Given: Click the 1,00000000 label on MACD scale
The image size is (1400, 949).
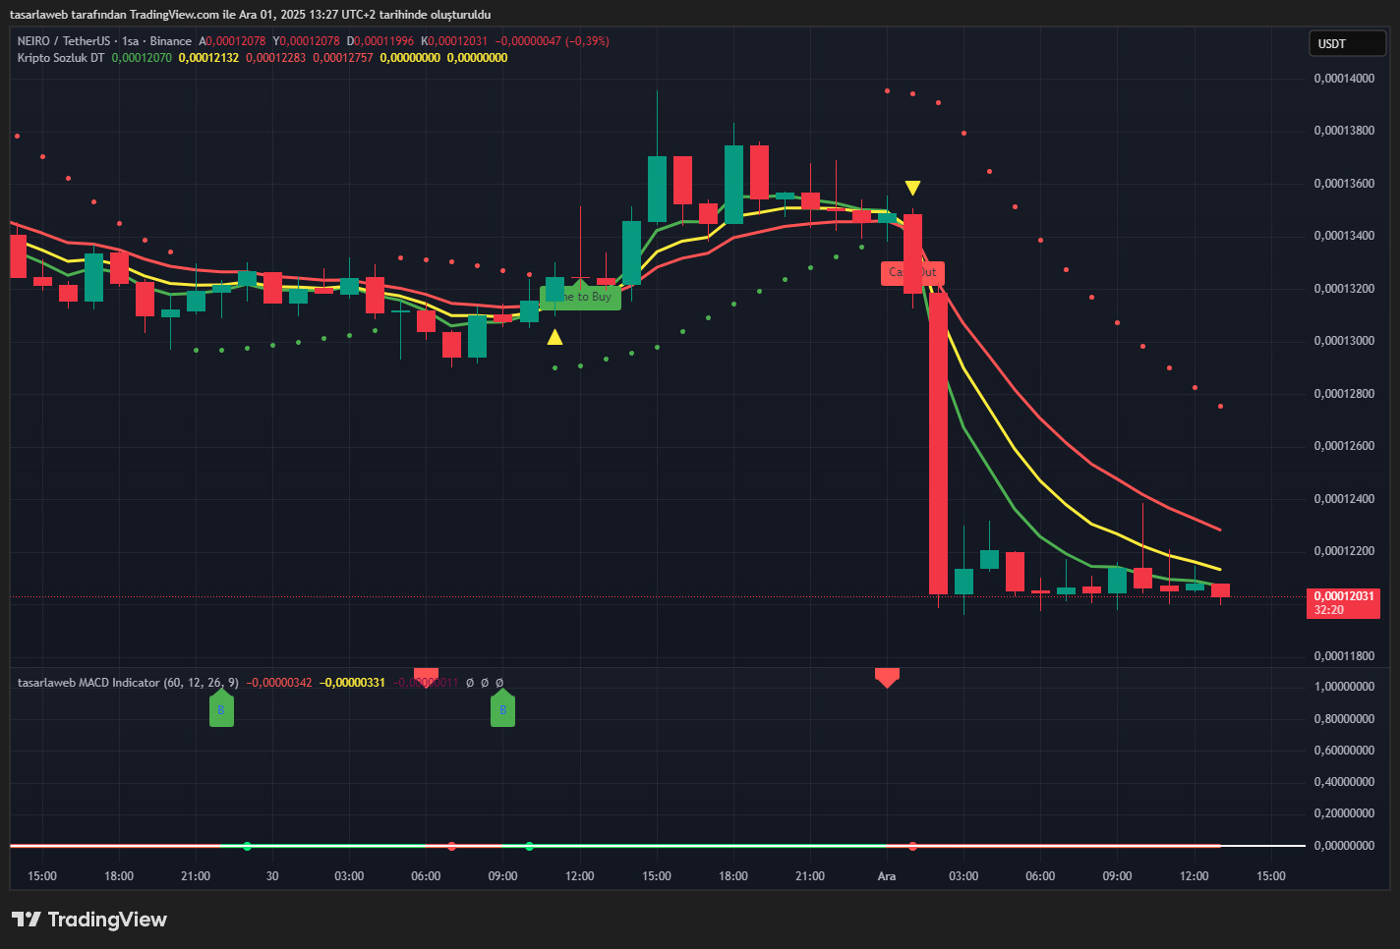Looking at the screenshot, I should point(1344,687).
